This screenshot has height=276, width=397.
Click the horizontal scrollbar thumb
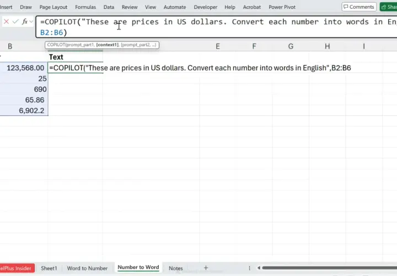(x=329, y=268)
